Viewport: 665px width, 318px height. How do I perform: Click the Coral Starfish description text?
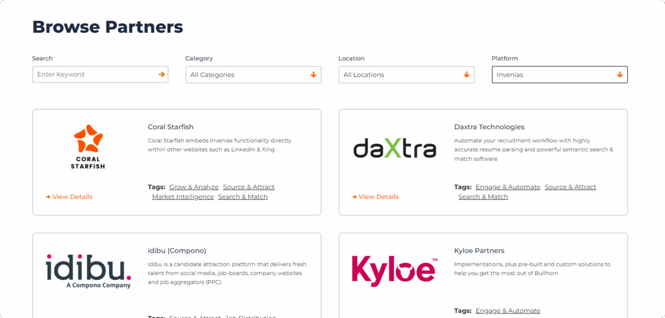click(219, 145)
